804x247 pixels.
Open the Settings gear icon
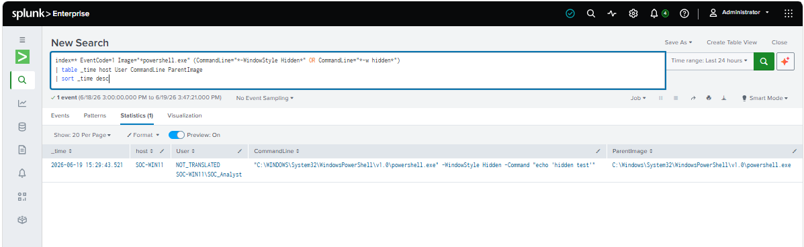(633, 14)
